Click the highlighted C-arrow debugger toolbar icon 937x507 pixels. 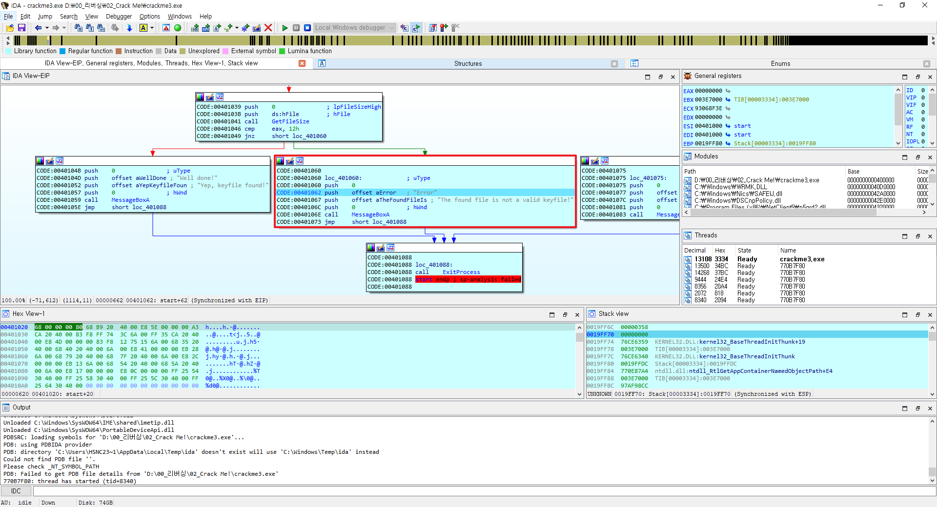[x=416, y=28]
